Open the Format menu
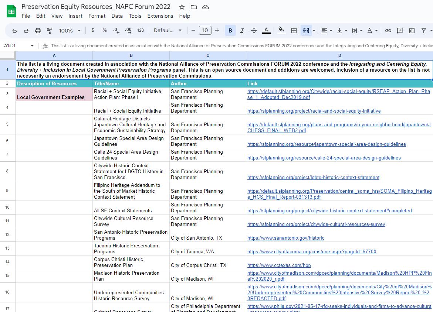433x312 pixels. pyautogui.click(x=97, y=16)
